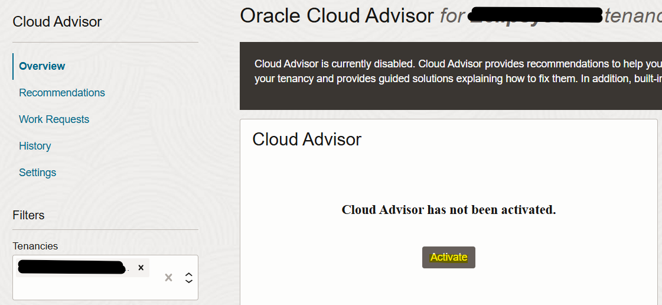Click inside the Tenancies selection box
Image resolution: width=662 pixels, height=305 pixels.
pyautogui.click(x=89, y=288)
